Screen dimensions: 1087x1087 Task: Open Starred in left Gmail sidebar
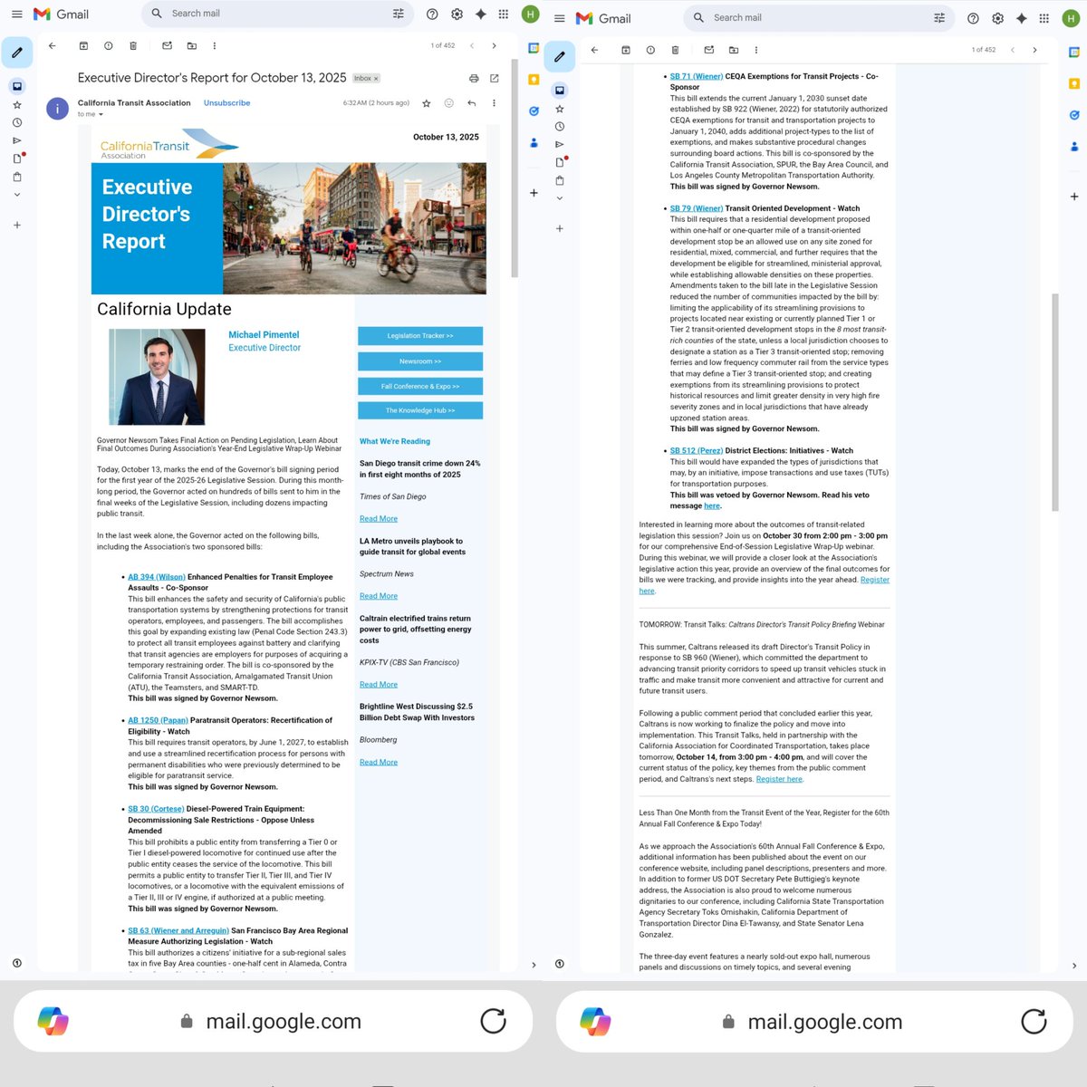point(16,105)
